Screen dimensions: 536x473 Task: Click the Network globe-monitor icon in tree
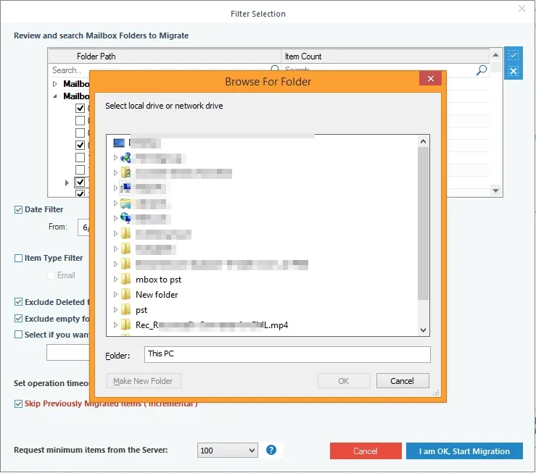click(125, 218)
